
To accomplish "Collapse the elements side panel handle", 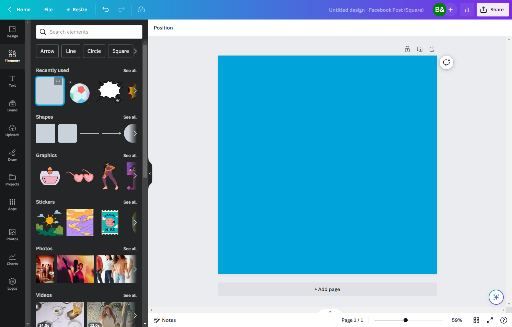I will (150, 173).
